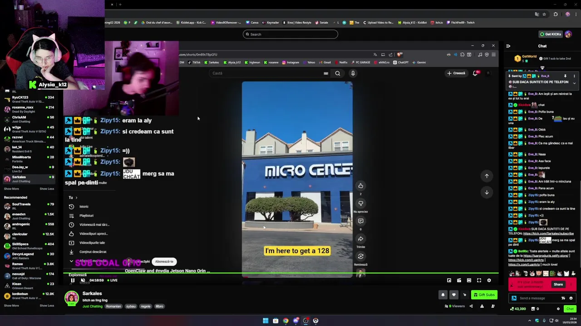This screenshot has width=581, height=326.
Task: Remix the YouTube Short
Action: click(360, 256)
